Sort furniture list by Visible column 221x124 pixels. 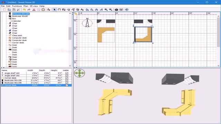pyautogui.click(x=67, y=70)
